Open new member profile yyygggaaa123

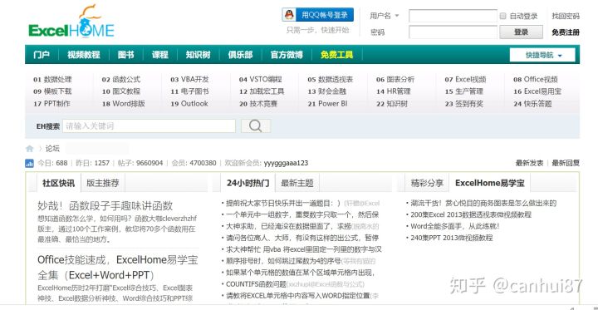click(286, 163)
